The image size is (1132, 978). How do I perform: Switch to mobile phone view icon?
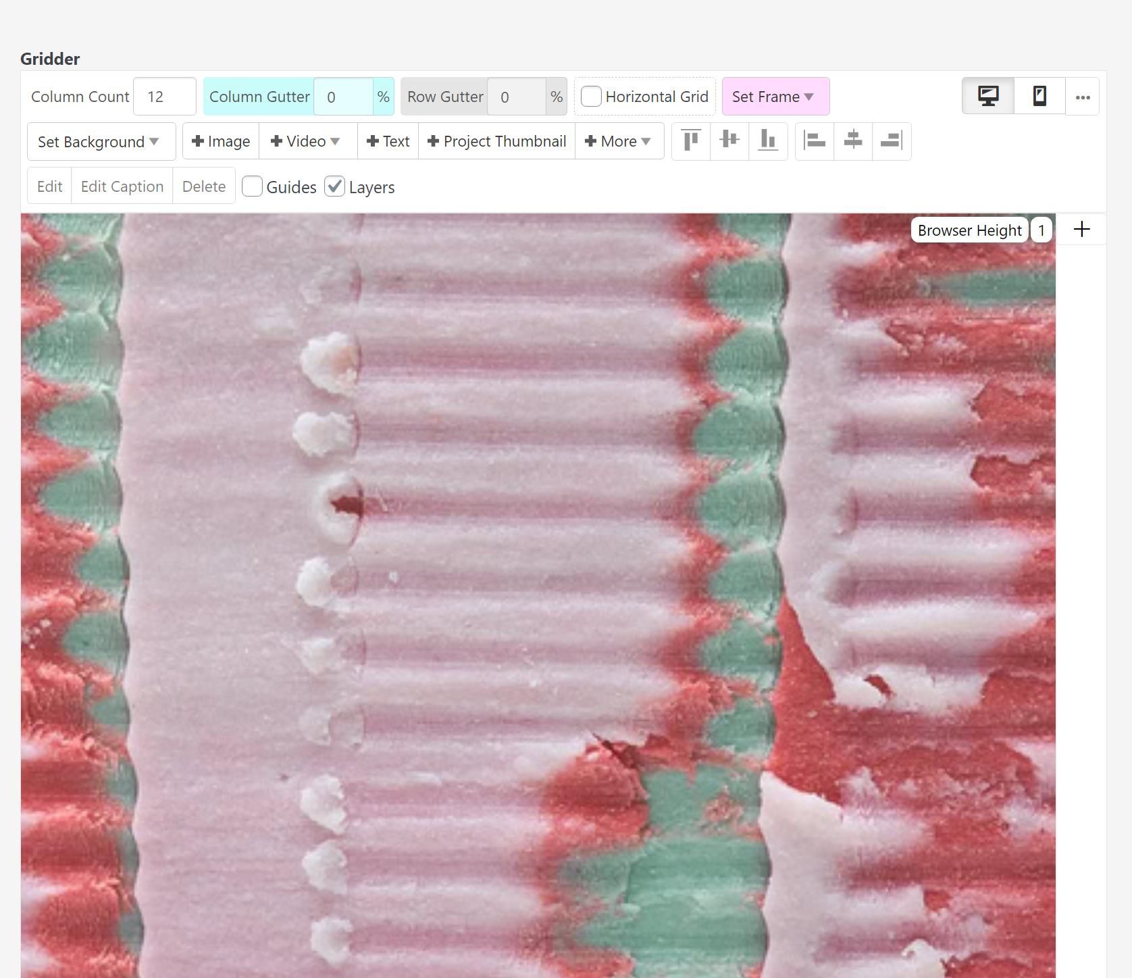coord(1039,97)
